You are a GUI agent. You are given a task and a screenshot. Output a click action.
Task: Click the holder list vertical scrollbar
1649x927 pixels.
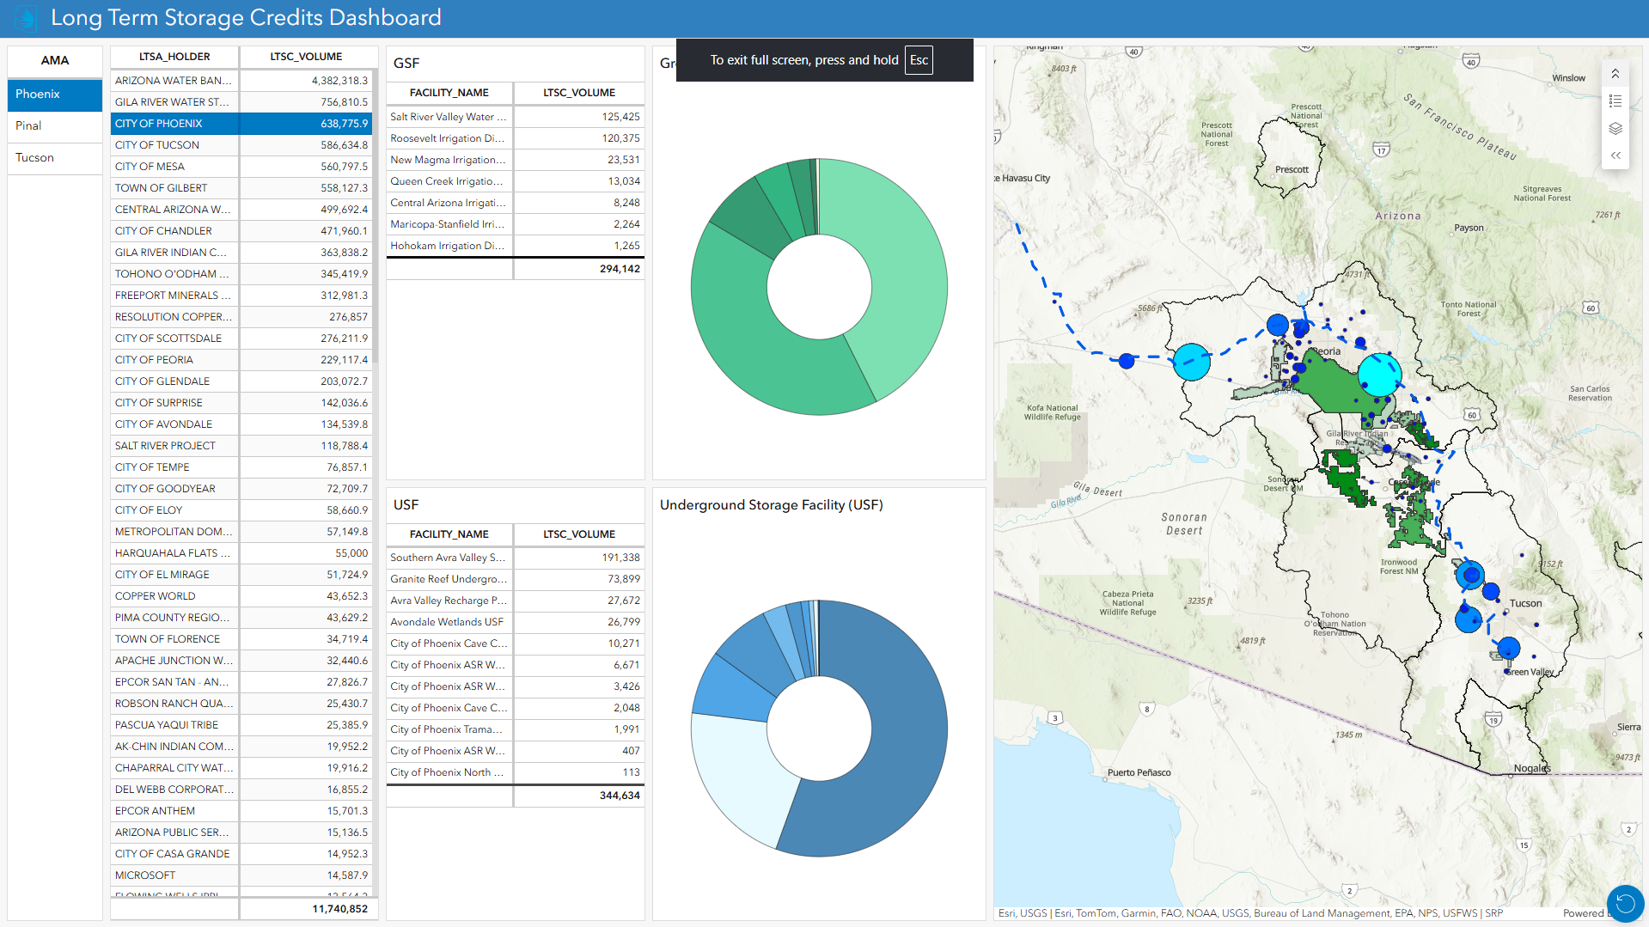click(375, 215)
